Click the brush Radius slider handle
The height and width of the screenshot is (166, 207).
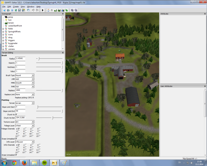[39, 59]
